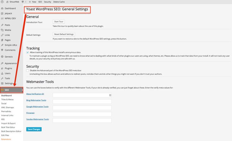Viewport: 232px width, 141px height.
Task: Open Permalinks submenu item
Action: [x=6, y=112]
